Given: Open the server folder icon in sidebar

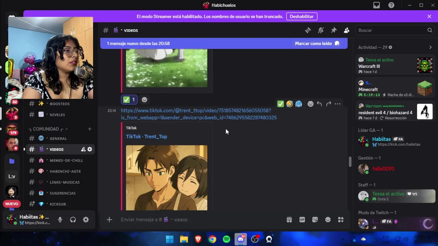Looking at the screenshot, I should pyautogui.click(x=12, y=161).
